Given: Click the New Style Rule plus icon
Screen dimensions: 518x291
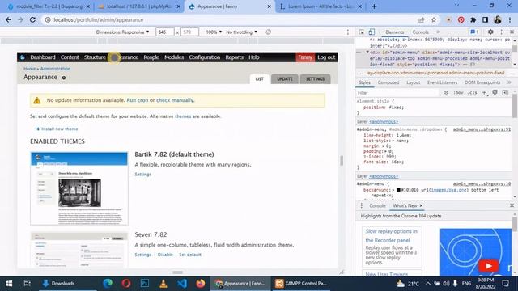Looking at the screenshot, I should tap(484, 93).
